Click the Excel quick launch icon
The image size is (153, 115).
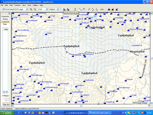33,113
